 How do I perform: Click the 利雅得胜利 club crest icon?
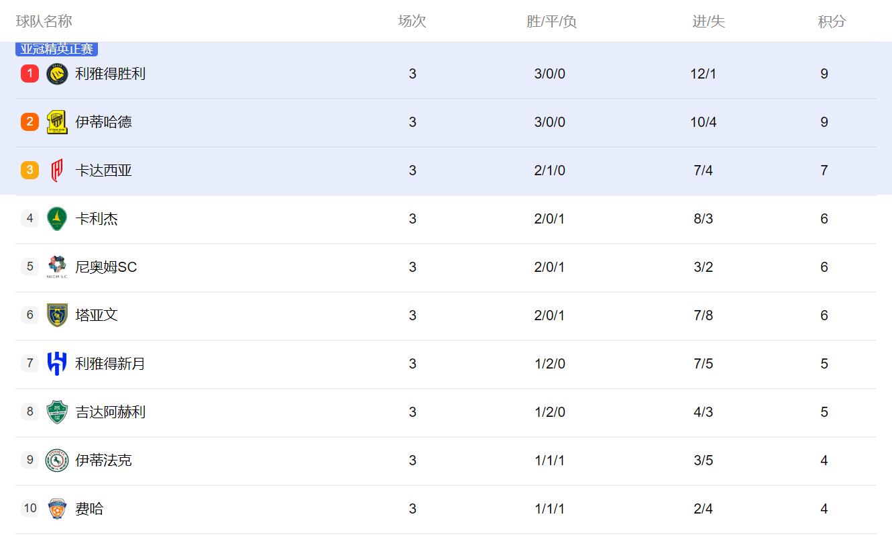pos(57,74)
